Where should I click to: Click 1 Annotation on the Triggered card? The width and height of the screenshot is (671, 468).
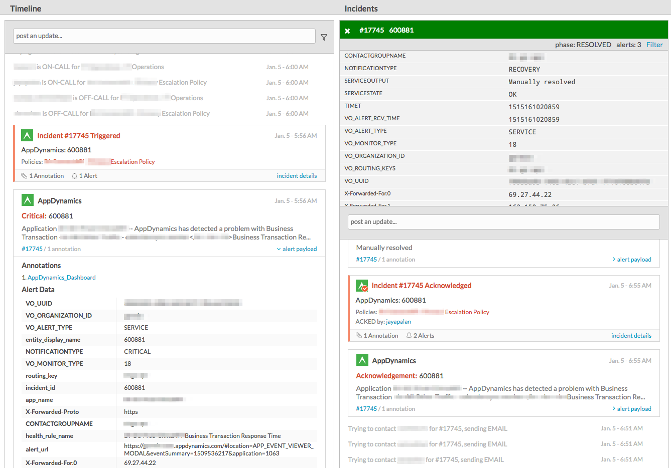pos(46,176)
